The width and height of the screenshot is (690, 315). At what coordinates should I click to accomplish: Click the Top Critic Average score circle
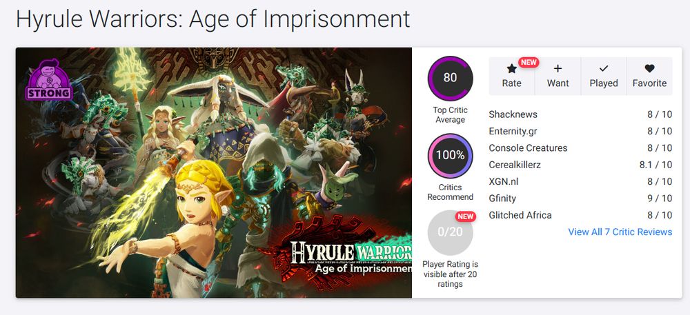click(x=450, y=79)
